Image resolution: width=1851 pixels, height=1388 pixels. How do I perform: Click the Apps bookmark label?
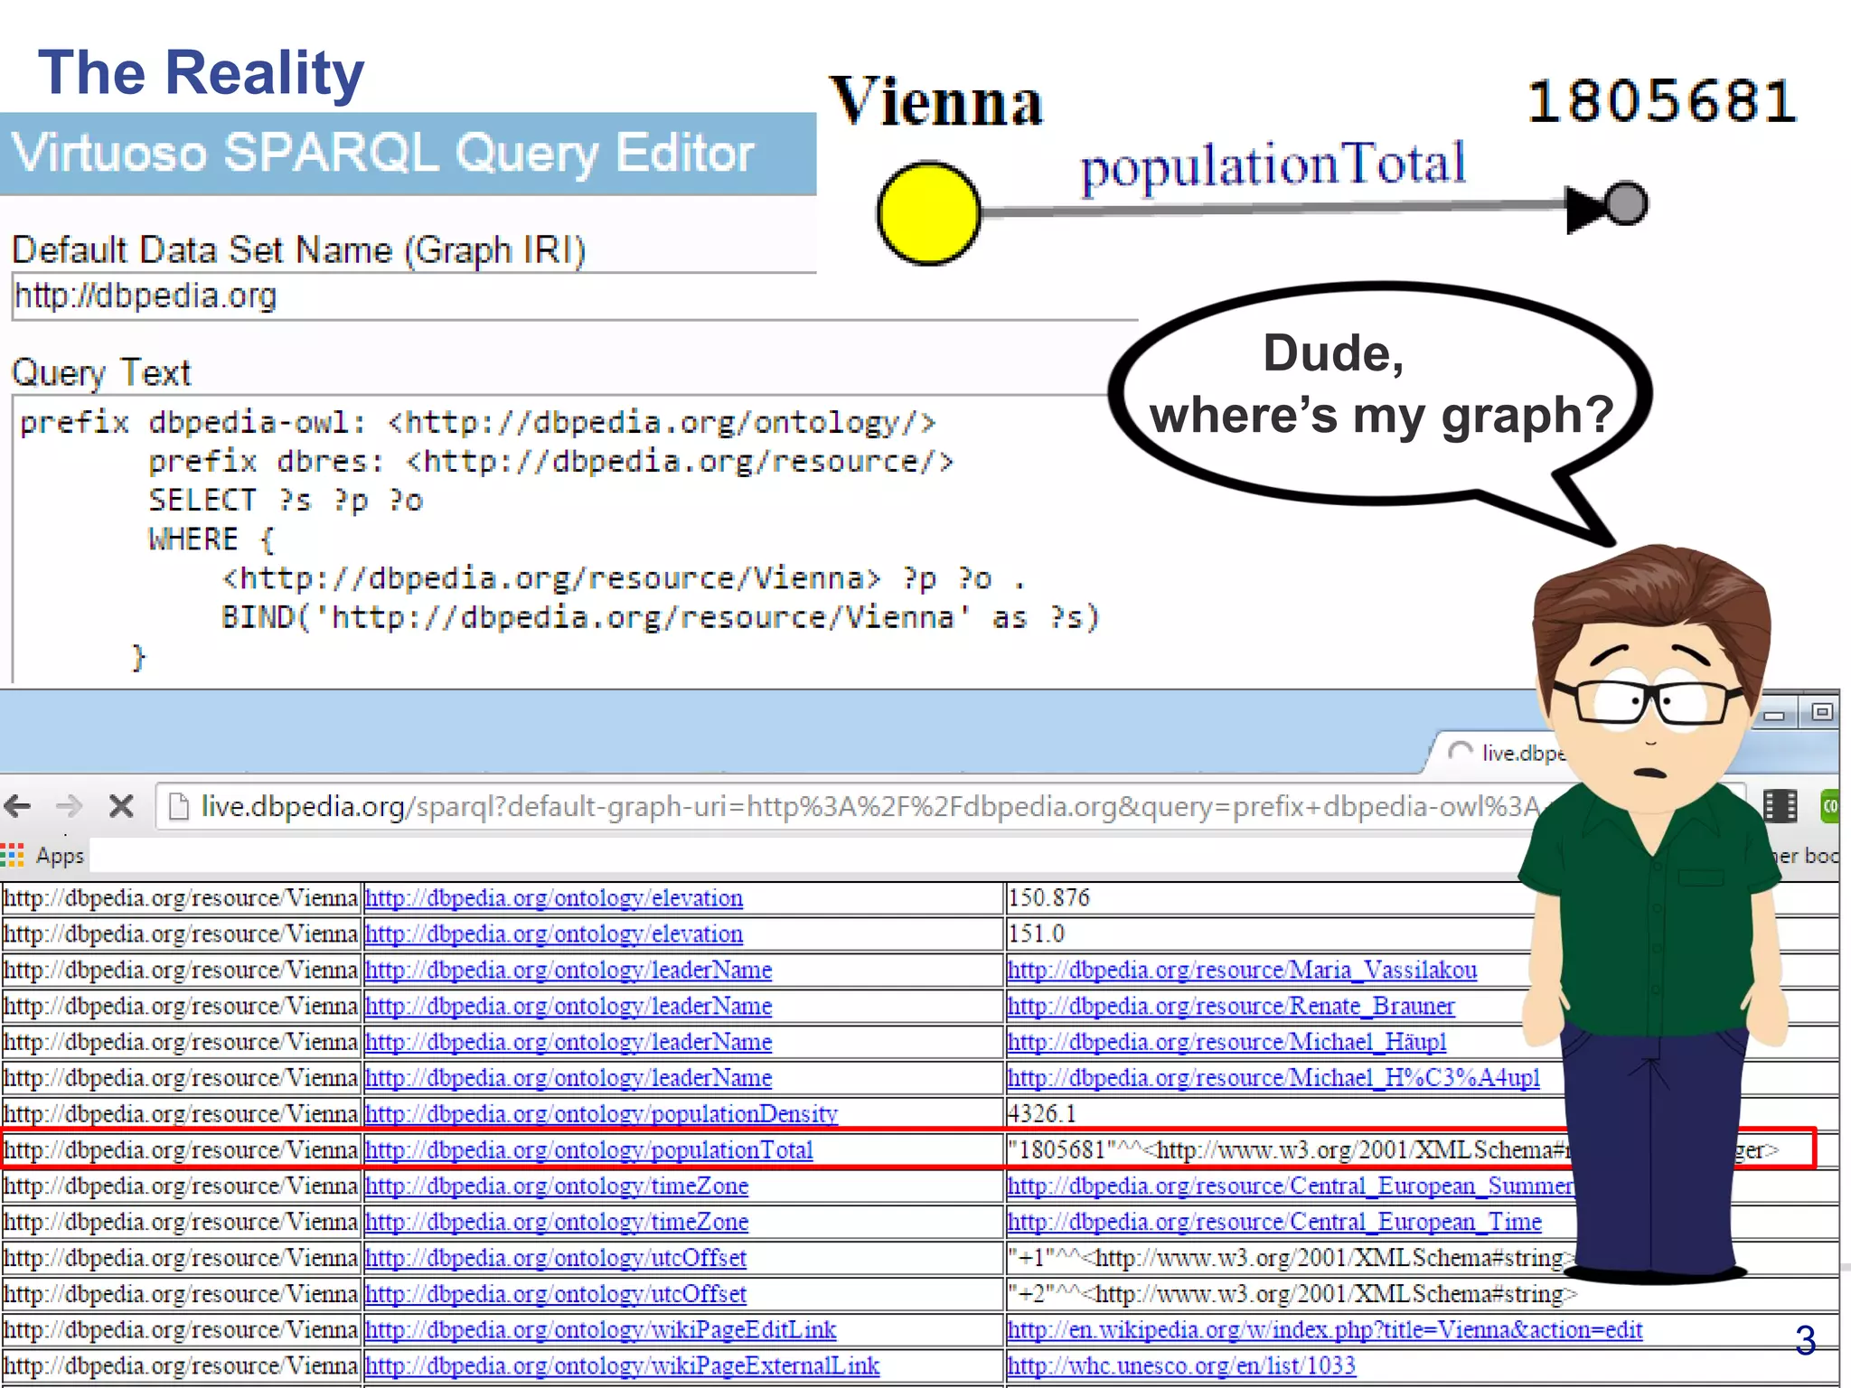coord(60,856)
